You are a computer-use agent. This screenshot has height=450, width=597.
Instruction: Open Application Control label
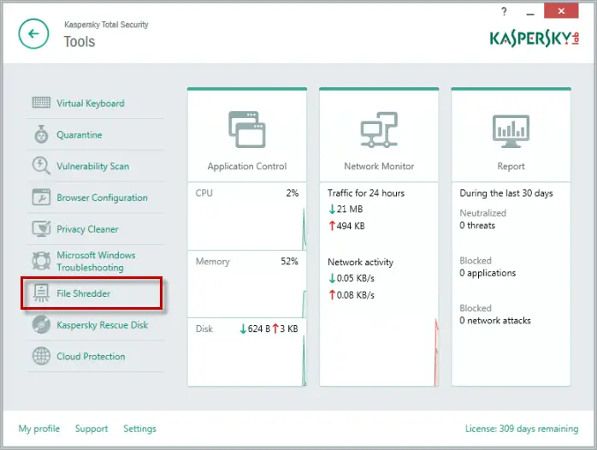(246, 166)
